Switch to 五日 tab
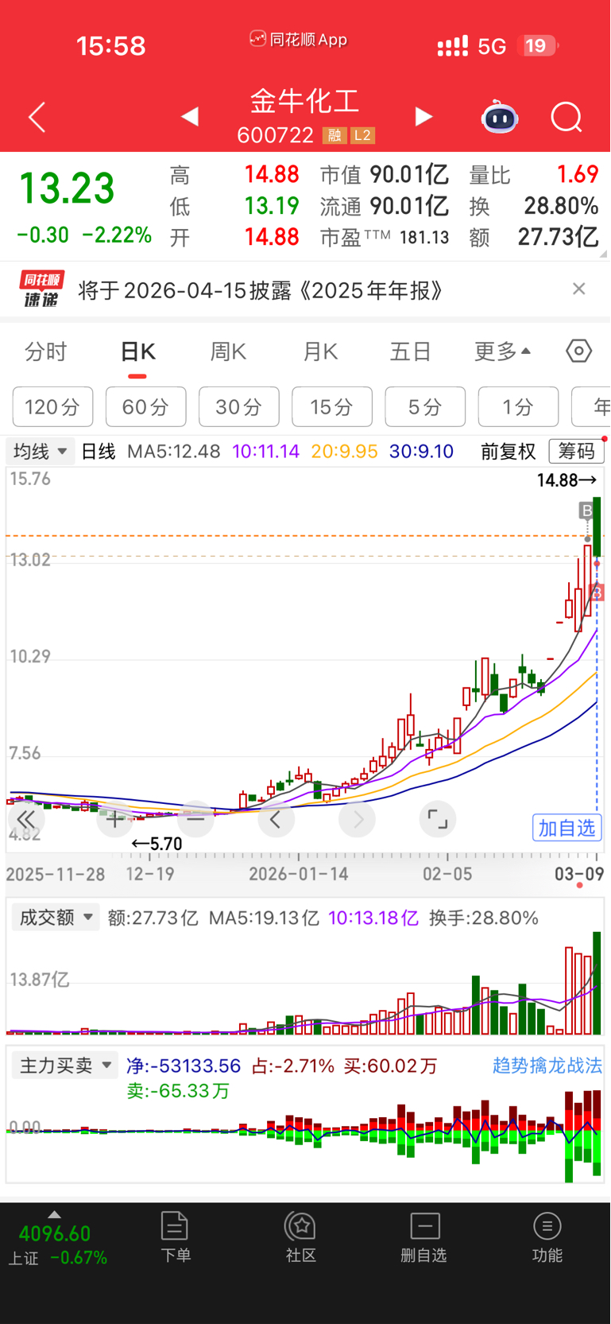The image size is (611, 1324). (x=410, y=351)
